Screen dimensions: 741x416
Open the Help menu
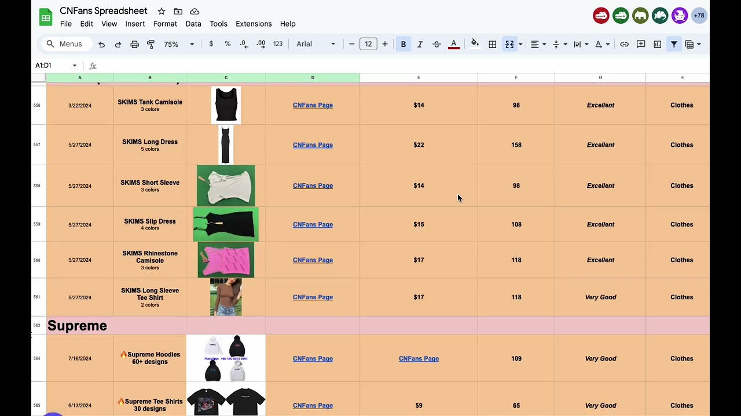[288, 24]
